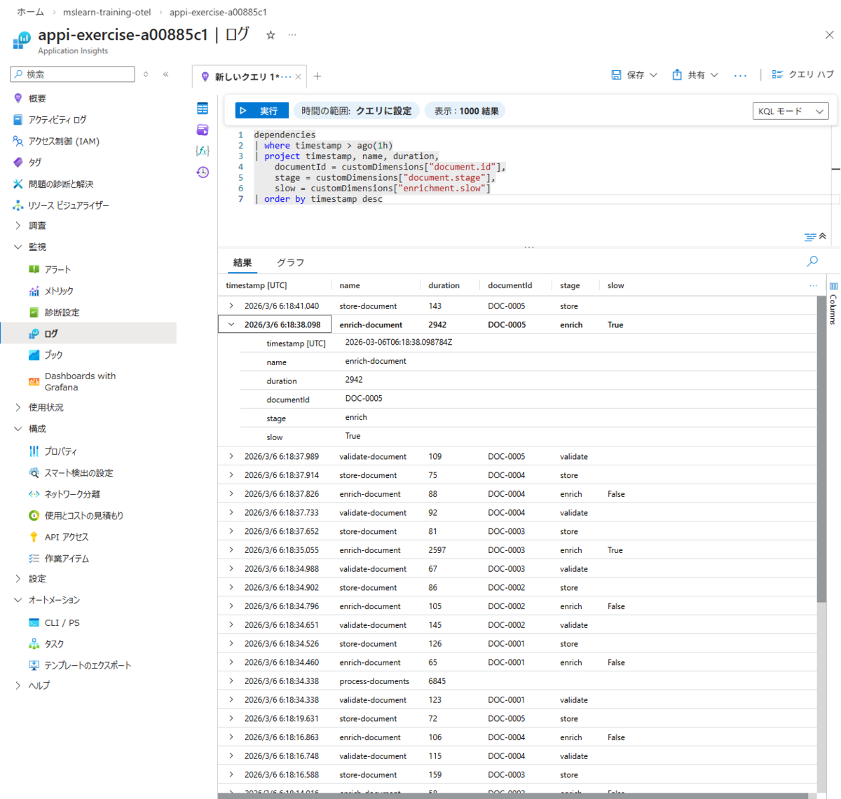Open the tables panel icon

tap(203, 109)
